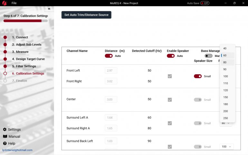
Task: Click step 1 Connect circle marker
Action: [x=5, y=37]
